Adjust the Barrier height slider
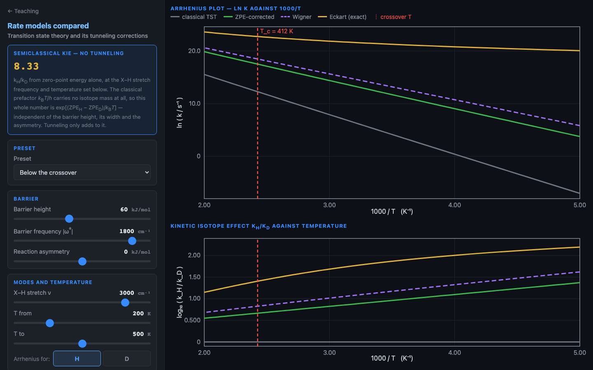Image resolution: width=593 pixels, height=370 pixels. pyautogui.click(x=82, y=219)
